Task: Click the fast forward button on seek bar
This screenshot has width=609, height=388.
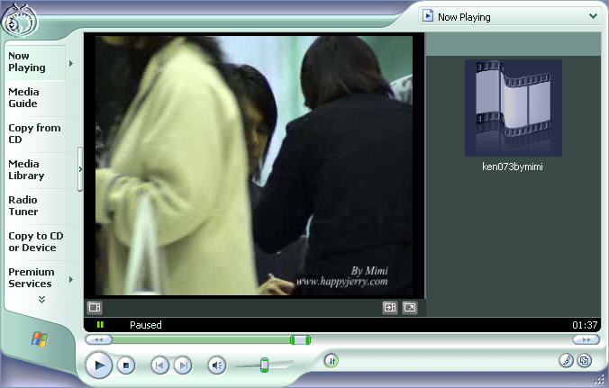Action: coord(586,340)
